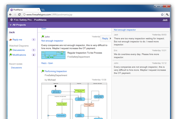
Task: Open Discussions under Recent Update
Action: click(x=16, y=68)
